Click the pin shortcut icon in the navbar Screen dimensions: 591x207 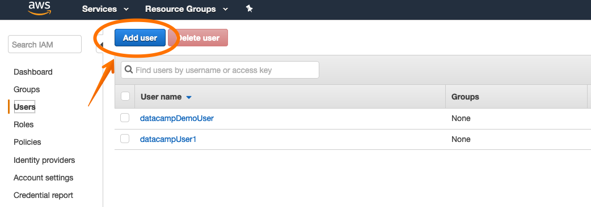tap(249, 8)
